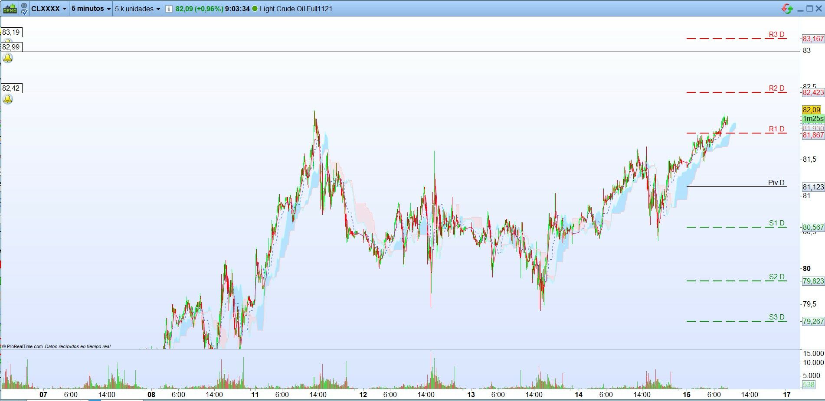Click the ProRealTime.com copyright link
825x401 pixels.
(x=22, y=346)
